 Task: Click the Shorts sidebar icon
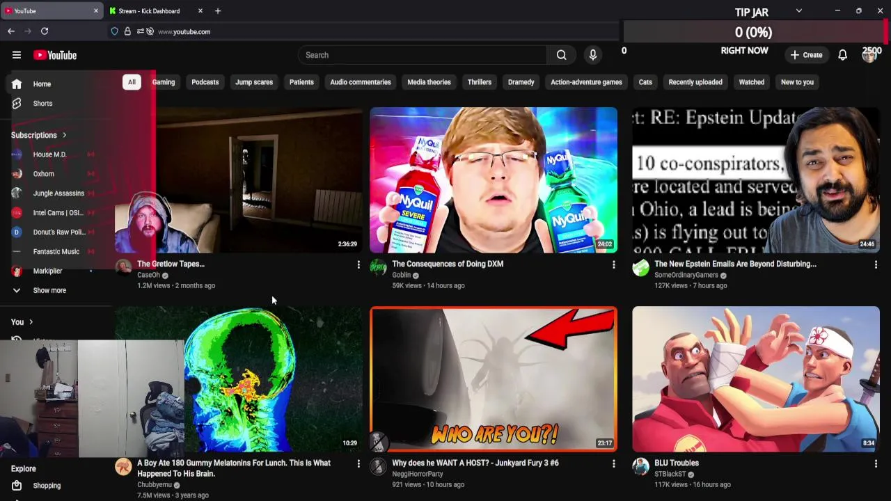17,103
